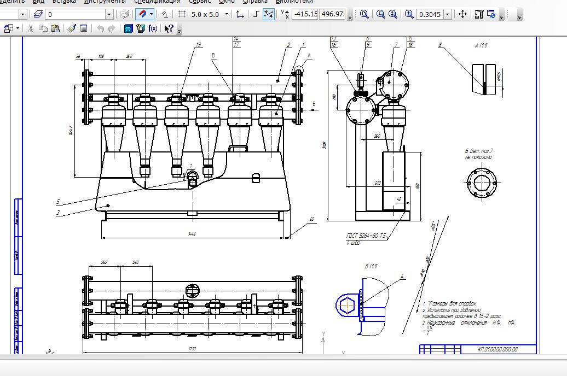Click the technical note 'Размеры для справок'
Screen dimensions: 567x376
pyautogui.click(x=452, y=304)
